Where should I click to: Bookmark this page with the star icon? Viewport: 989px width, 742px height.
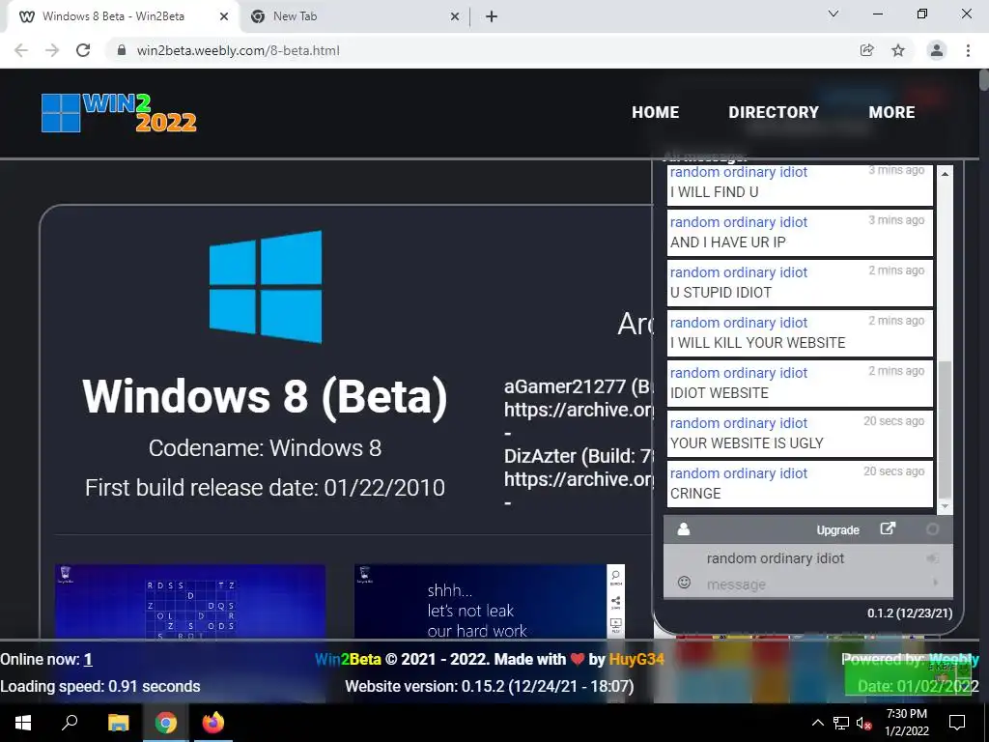click(x=898, y=50)
